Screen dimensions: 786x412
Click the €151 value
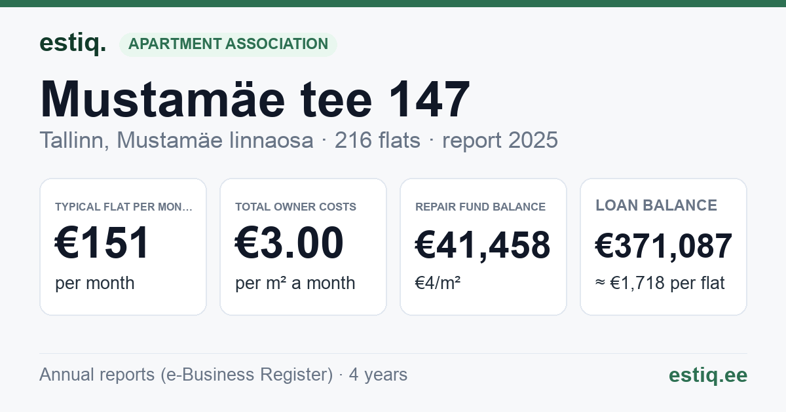pyautogui.click(x=102, y=243)
